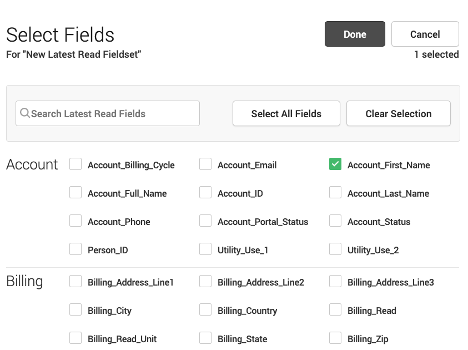This screenshot has height=350, width=468.
Task: Select the Utility_Use_2 checkbox
Action: (x=335, y=249)
